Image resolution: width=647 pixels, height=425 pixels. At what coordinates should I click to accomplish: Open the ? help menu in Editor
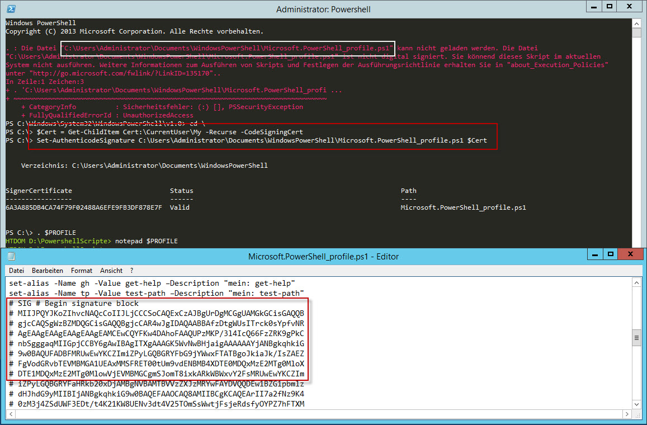(131, 271)
